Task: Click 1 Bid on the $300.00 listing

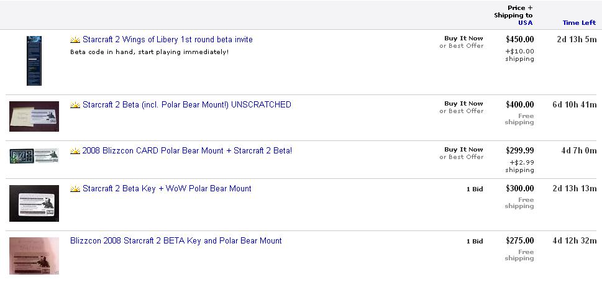Action: click(475, 189)
